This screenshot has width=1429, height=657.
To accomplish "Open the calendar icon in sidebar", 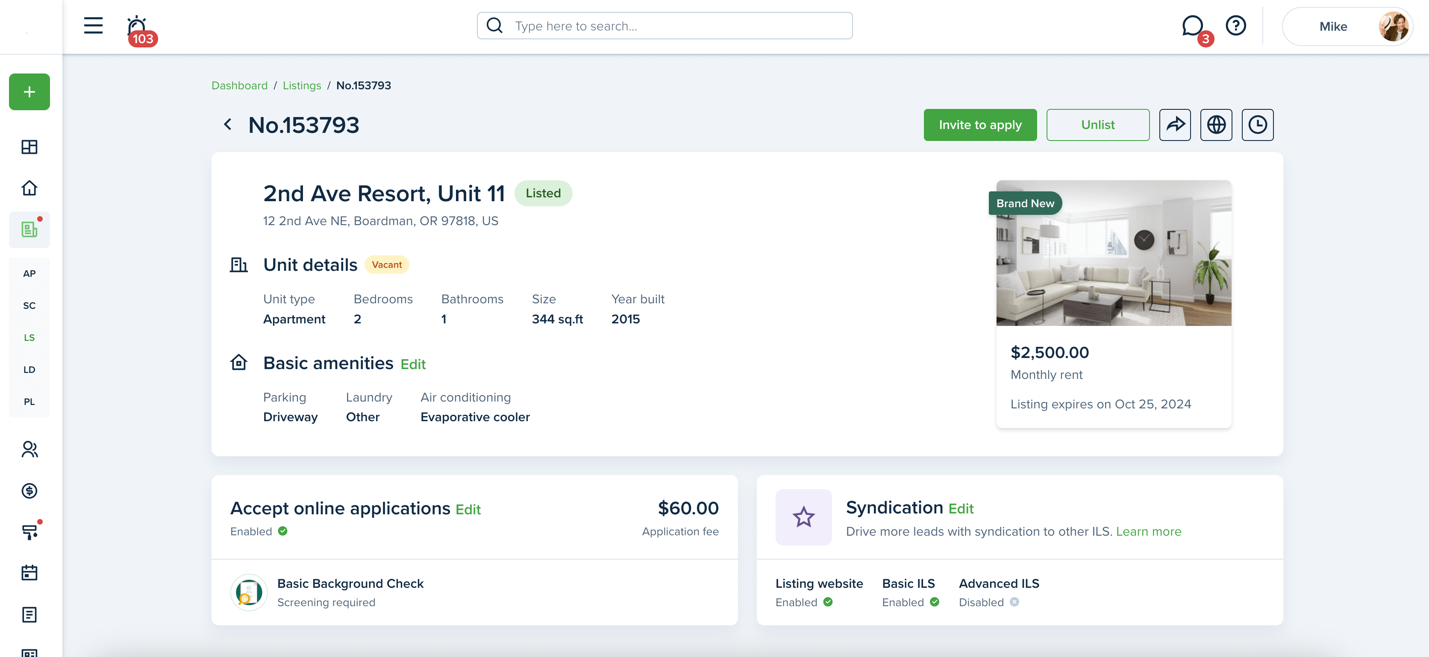I will [x=29, y=573].
